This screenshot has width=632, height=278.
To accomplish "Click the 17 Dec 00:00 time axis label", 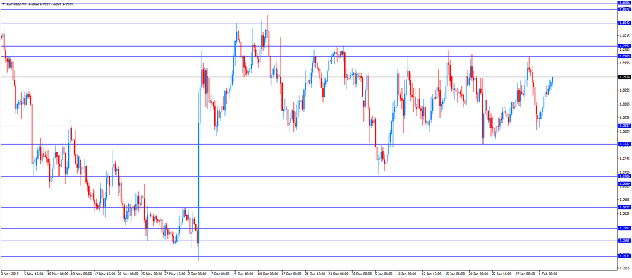I will coord(291,274).
